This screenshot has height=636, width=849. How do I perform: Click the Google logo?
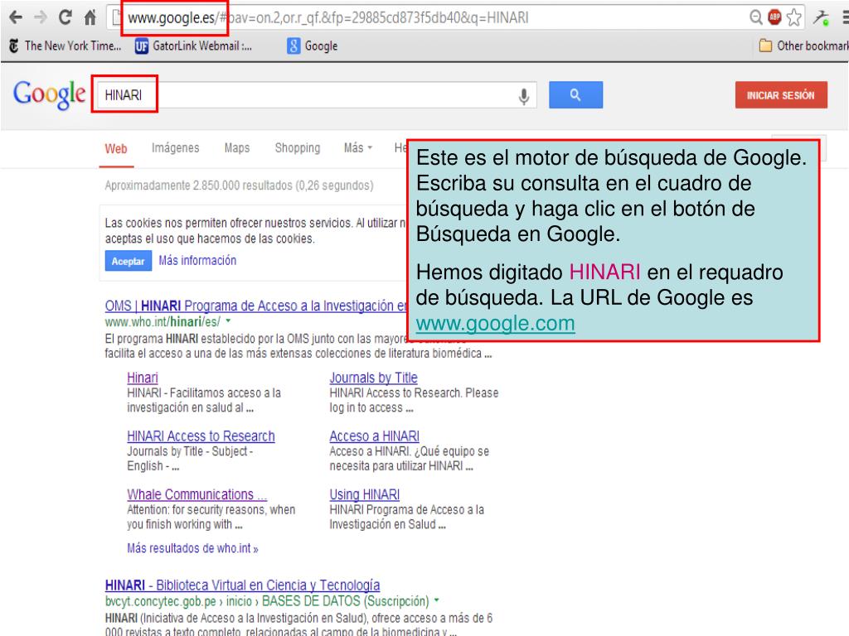click(x=49, y=95)
